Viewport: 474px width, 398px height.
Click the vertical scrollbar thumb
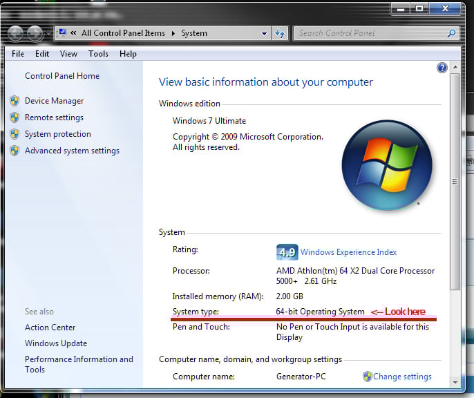pos(455,181)
